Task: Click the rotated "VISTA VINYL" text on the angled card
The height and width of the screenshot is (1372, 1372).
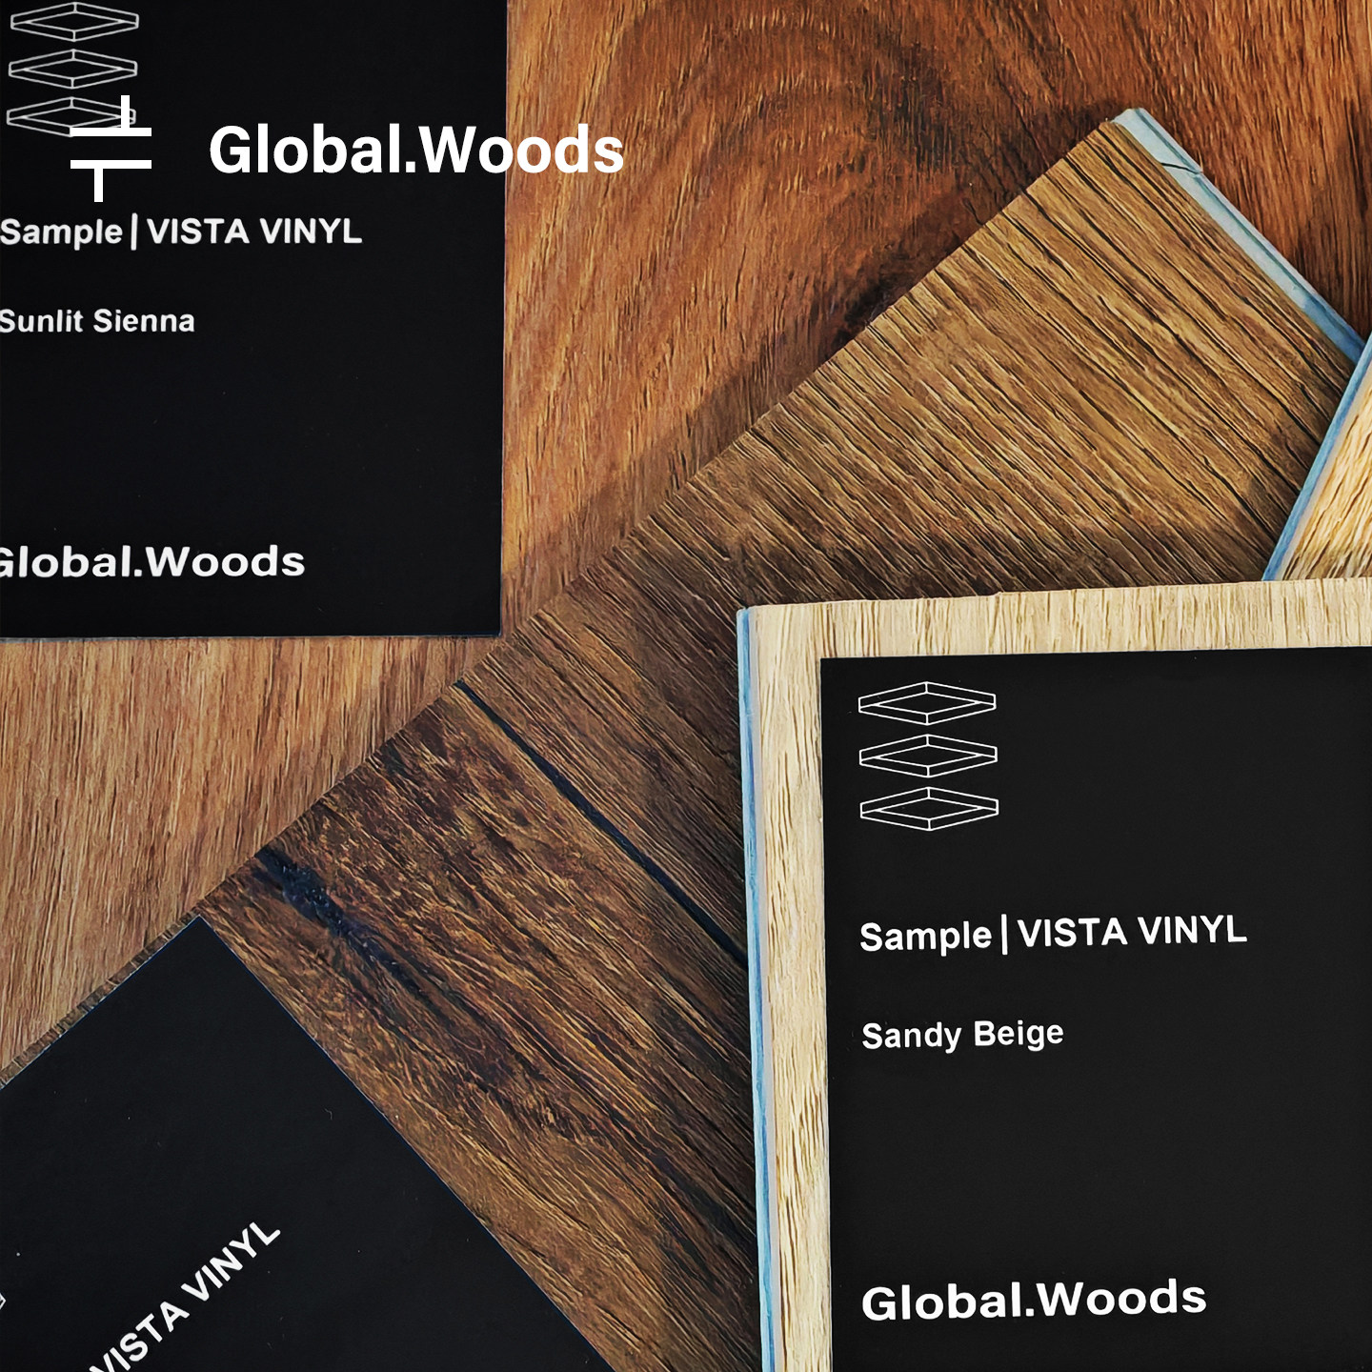Action: 186,1298
